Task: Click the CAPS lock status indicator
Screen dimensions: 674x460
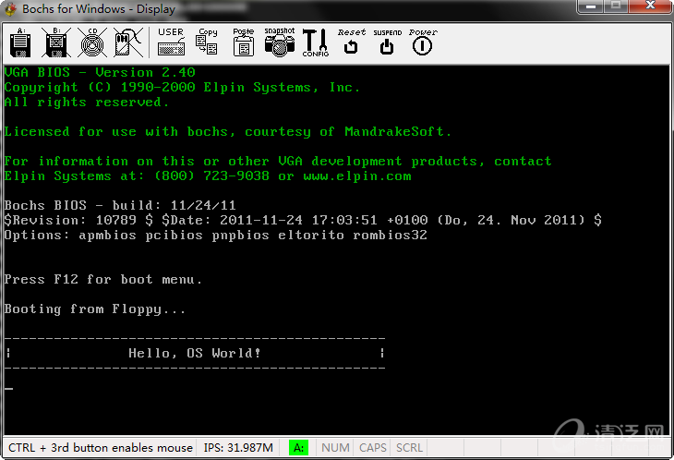Action: [x=373, y=448]
